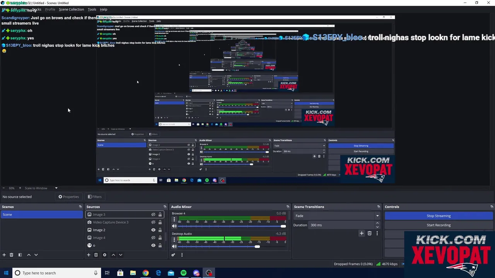Toggle lock on Image 2 source
Screen dimensions: 495x278
(x=160, y=230)
